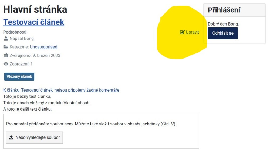The image size is (270, 152).
Task: Click the Podrobnosti details label
Action: [x=15, y=32]
